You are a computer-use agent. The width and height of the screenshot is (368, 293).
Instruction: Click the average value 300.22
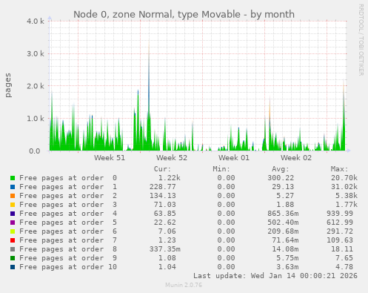tap(281, 178)
